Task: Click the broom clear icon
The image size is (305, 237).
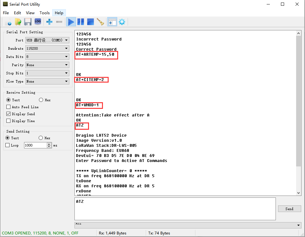Action: pyautogui.click(x=100, y=22)
